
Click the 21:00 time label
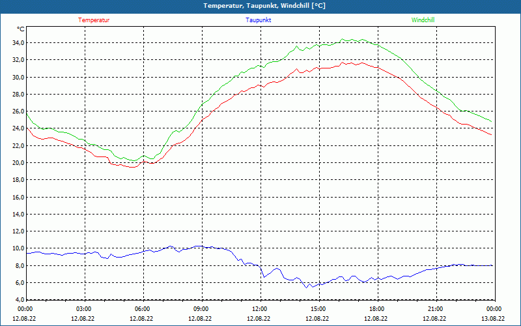click(436, 309)
